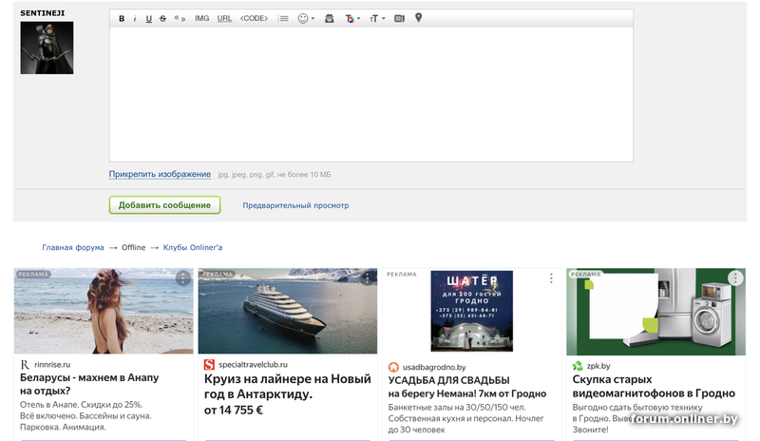This screenshot has height=441, width=760.
Task: Click the SENTINEJI username
Action: point(42,13)
